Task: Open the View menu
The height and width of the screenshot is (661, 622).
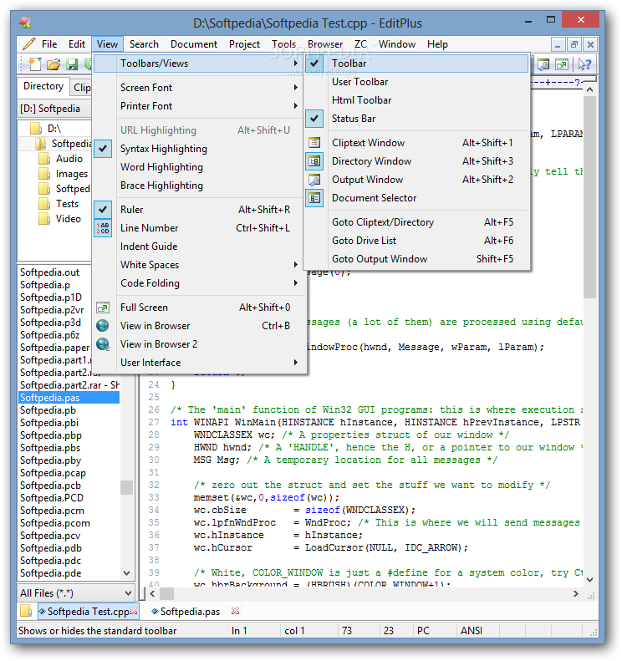Action: [x=107, y=44]
